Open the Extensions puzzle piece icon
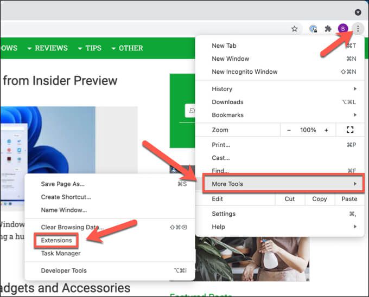Viewport: 369px width, 297px height. [x=328, y=29]
